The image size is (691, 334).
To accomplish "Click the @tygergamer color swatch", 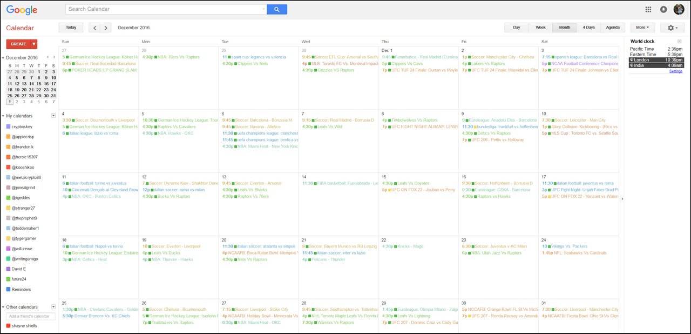I will [8, 238].
